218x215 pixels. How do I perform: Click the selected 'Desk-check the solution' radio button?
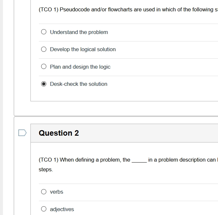pyautogui.click(x=44, y=84)
